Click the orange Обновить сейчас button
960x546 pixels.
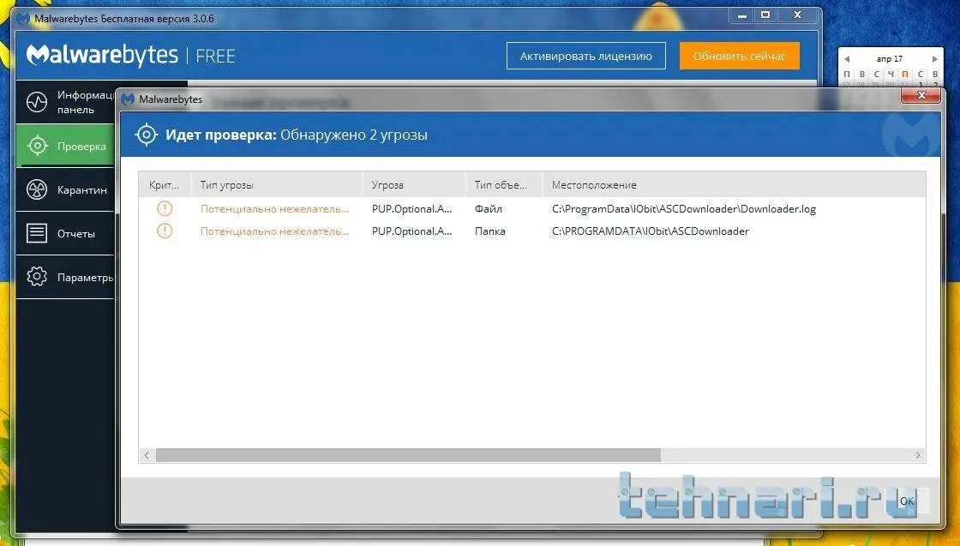(739, 57)
